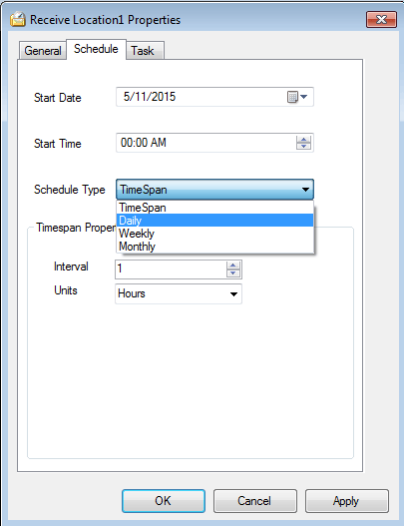Screen dimensions: 404x526
Task: Pick Monthly from the schedule type list
Action: pyautogui.click(x=214, y=247)
